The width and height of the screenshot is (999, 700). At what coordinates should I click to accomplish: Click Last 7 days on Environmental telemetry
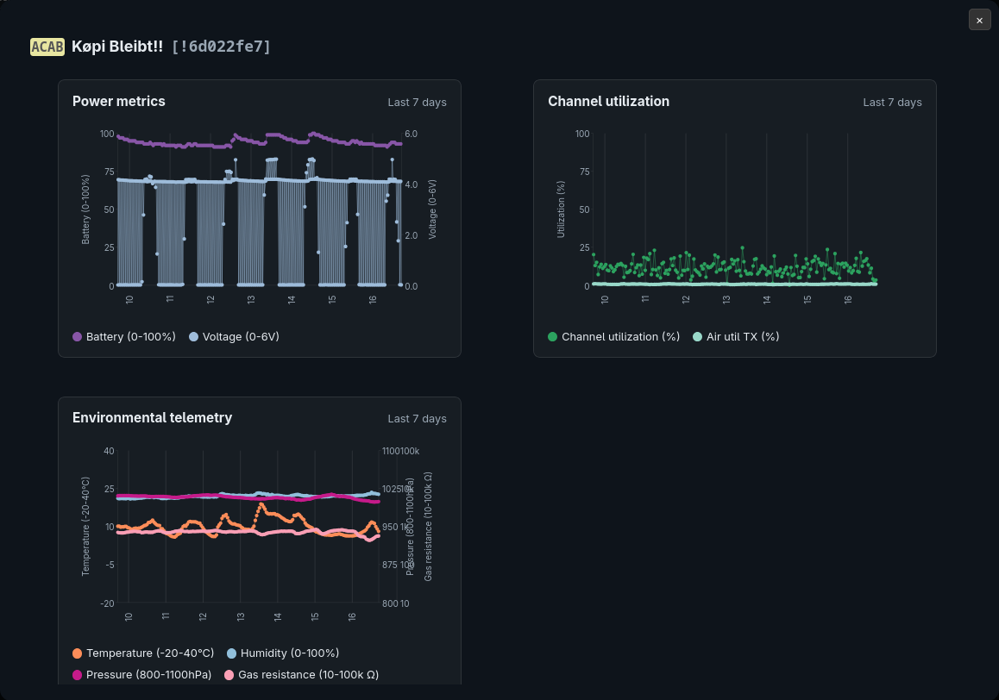click(x=417, y=418)
